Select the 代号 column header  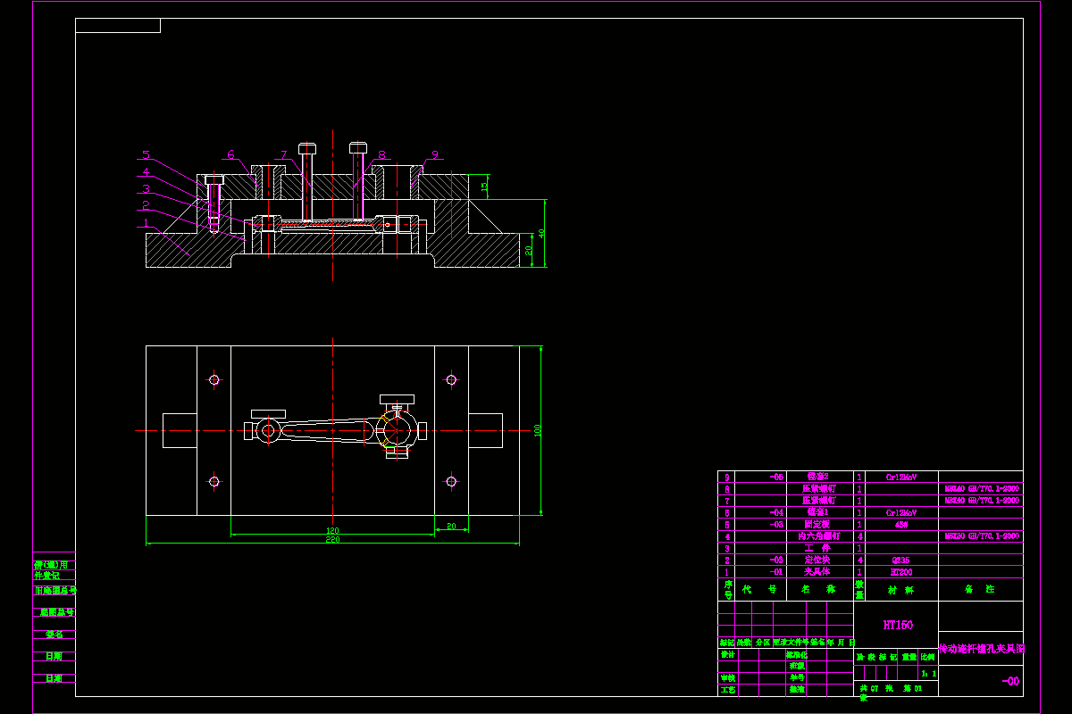[760, 589]
